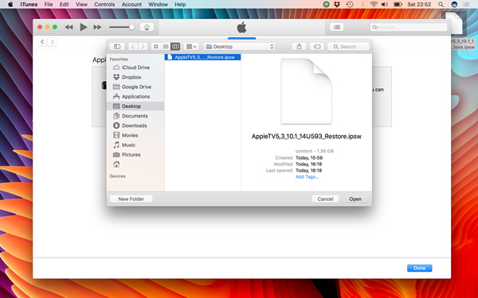Click the file dialog back arrow

132,47
